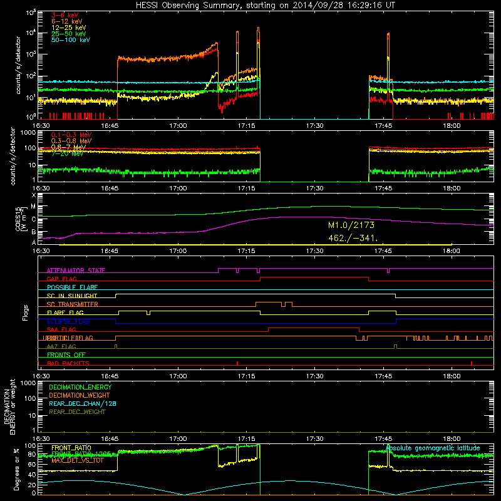Image resolution: width=501 pixels, height=501 pixels.
Task: Click the 462./-341. position annotation
Action: 353,238
